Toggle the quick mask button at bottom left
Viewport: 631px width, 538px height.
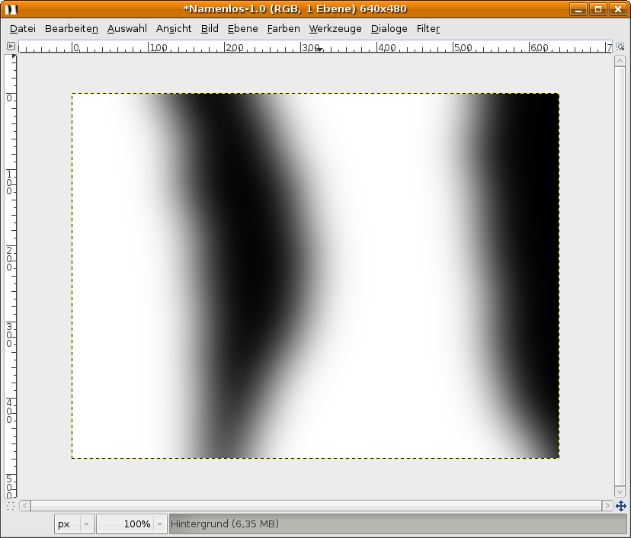[11, 506]
